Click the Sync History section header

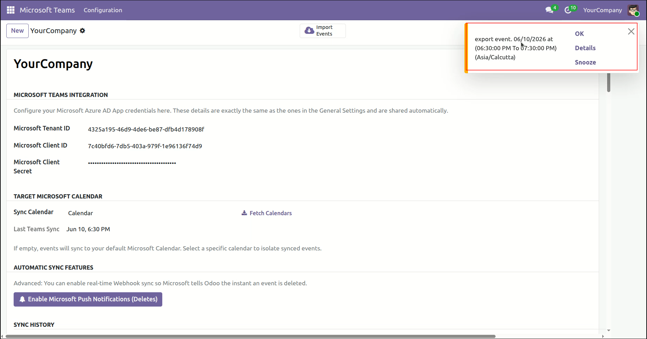34,325
